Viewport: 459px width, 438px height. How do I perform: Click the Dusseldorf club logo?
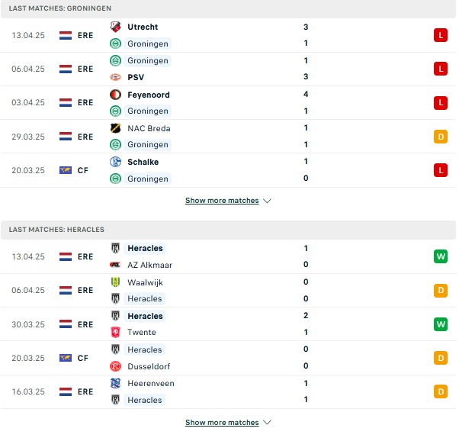point(115,366)
